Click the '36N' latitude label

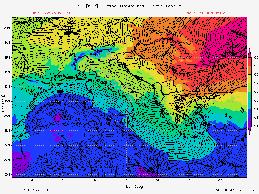(7, 131)
